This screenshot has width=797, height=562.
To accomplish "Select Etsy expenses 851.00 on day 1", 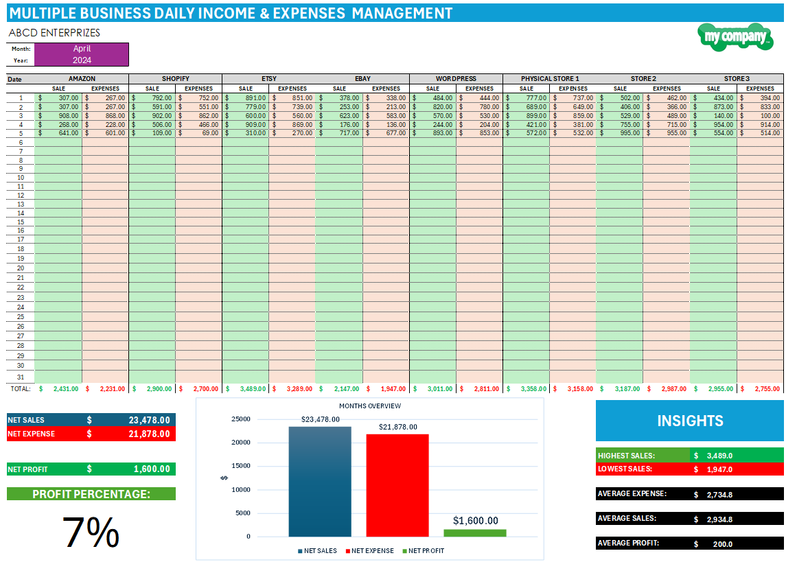I will [292, 98].
